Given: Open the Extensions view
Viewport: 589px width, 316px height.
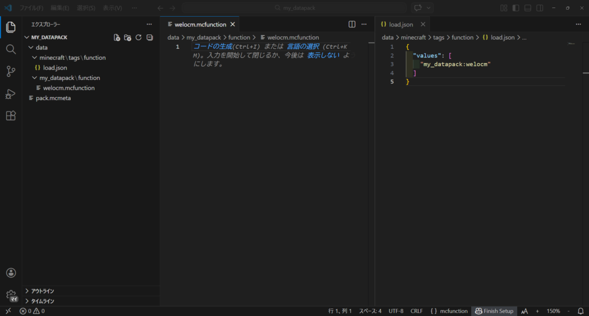Looking at the screenshot, I should [11, 115].
